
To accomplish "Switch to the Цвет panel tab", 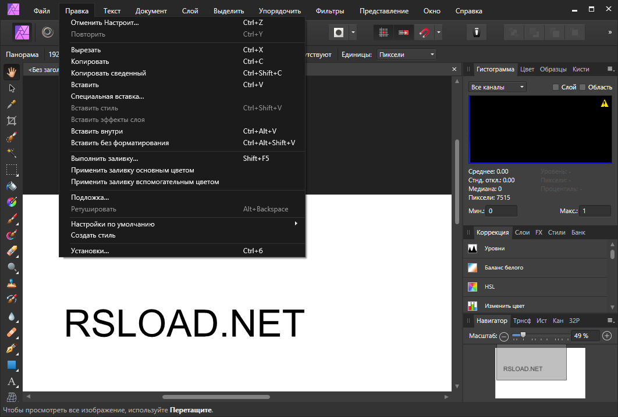I will (527, 69).
